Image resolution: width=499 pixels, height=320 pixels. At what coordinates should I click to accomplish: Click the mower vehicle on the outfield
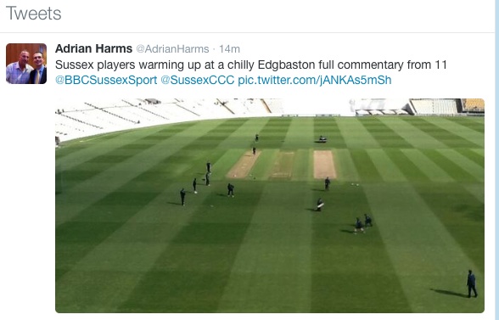(322, 139)
